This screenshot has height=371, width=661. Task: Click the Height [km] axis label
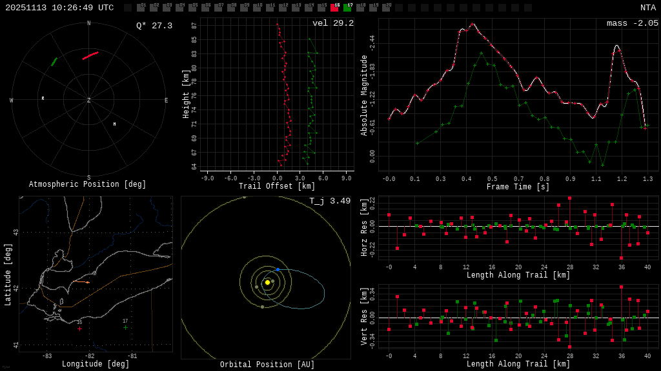pyautogui.click(x=186, y=94)
